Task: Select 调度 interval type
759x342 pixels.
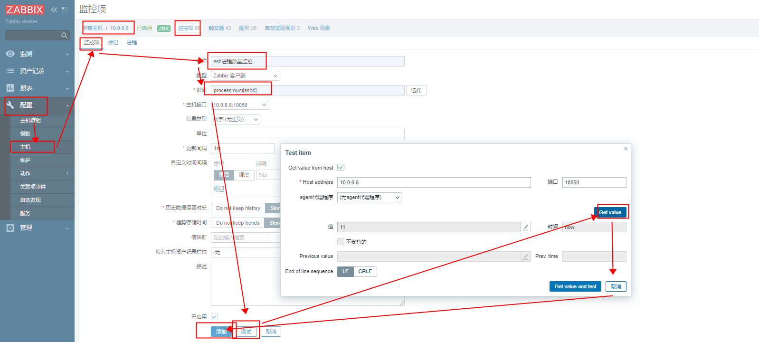Action: pos(244,175)
